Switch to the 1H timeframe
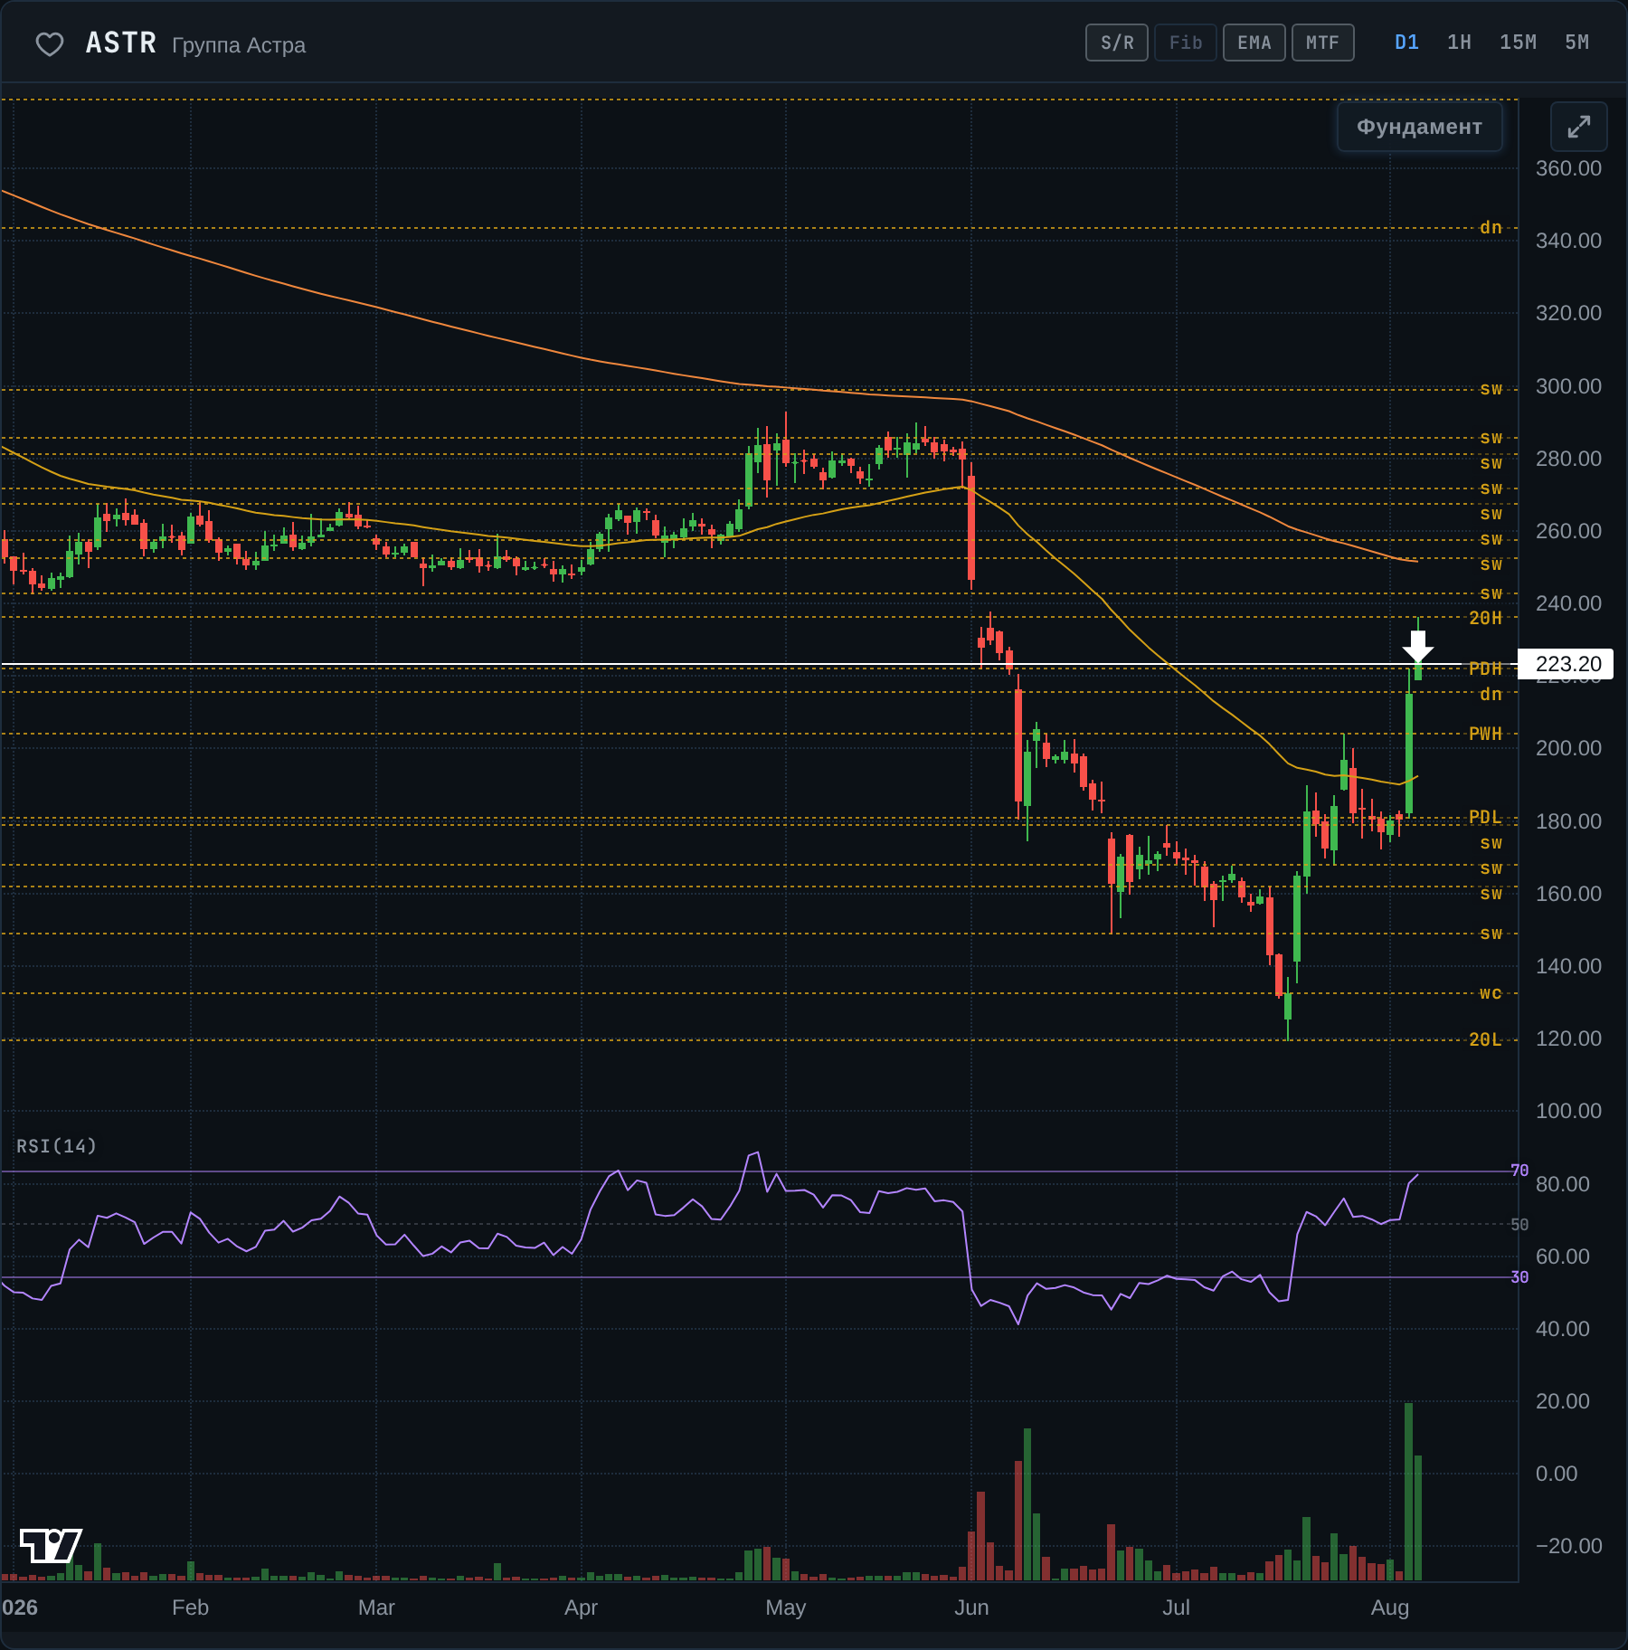 [1459, 43]
